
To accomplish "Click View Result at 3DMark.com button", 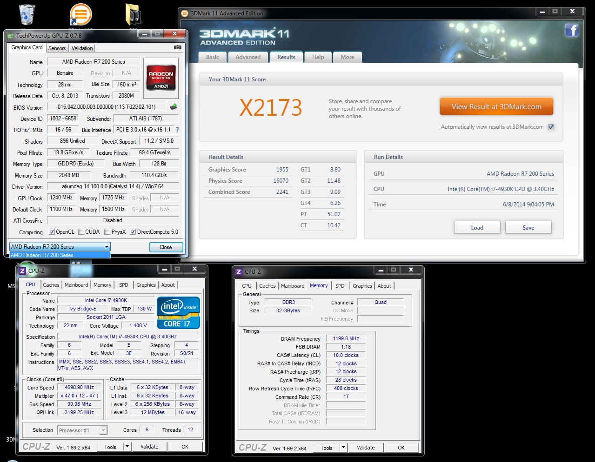I will (x=496, y=106).
